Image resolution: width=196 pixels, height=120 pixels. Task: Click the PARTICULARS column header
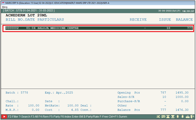tap(51, 20)
